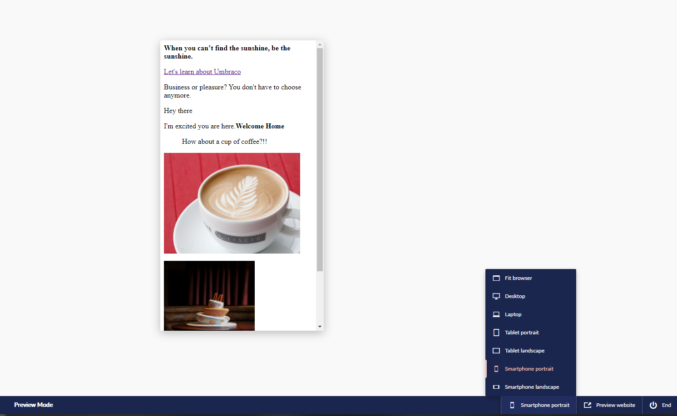Click the Tablet landscape icon
The height and width of the screenshot is (416, 677).
[496, 350]
